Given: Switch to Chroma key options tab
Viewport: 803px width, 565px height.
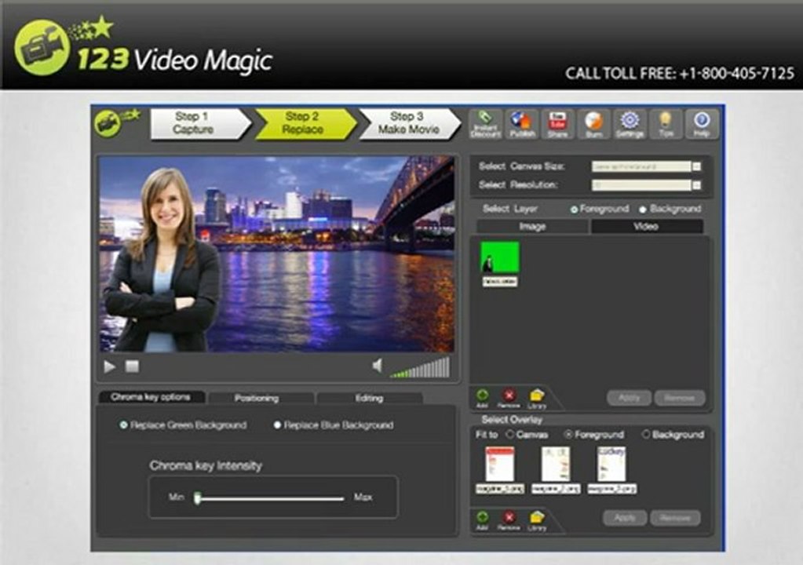Looking at the screenshot, I should 151,397.
